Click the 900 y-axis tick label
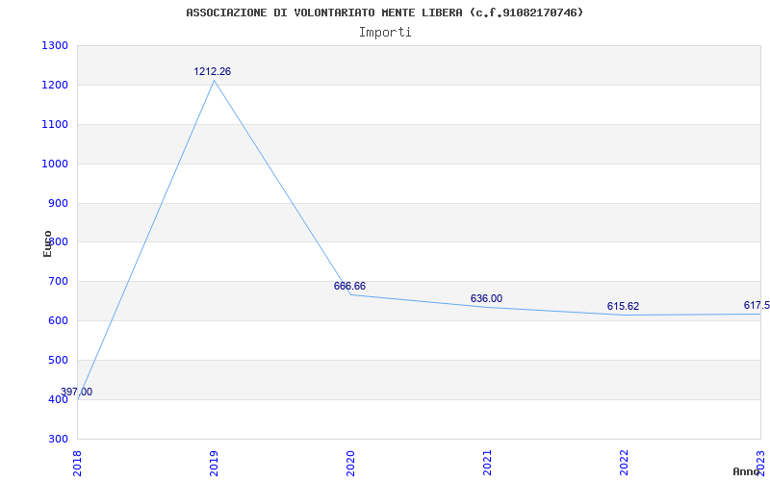 pyautogui.click(x=58, y=203)
